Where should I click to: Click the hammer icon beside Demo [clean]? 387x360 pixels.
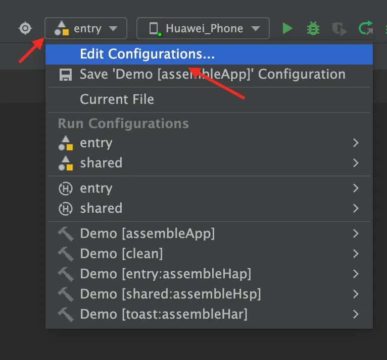tap(66, 254)
